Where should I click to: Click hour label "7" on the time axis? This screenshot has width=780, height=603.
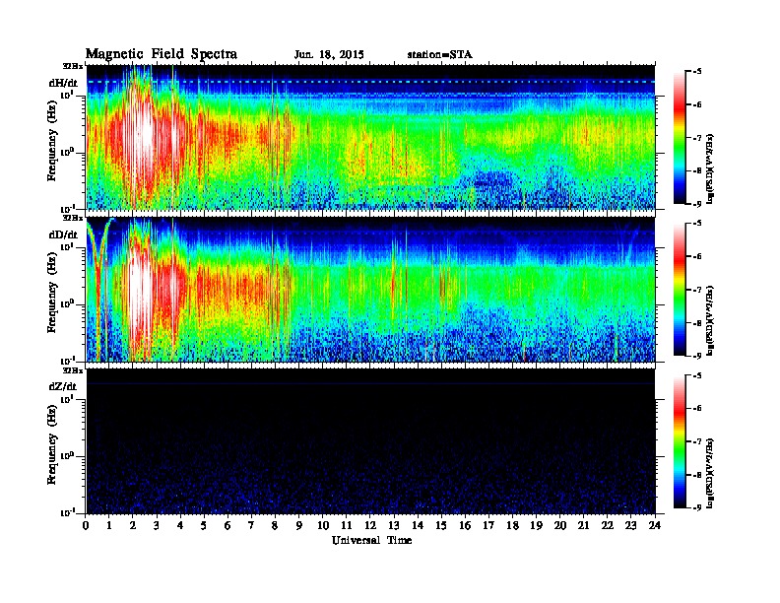click(x=251, y=525)
